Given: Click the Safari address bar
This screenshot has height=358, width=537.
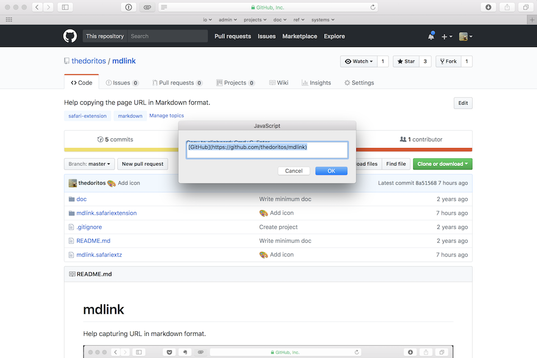Looking at the screenshot, I should click(268, 7).
